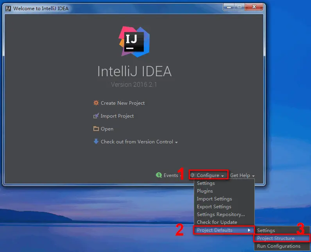Select the Open link
Viewport: 311px width, 252px height.
(107, 129)
